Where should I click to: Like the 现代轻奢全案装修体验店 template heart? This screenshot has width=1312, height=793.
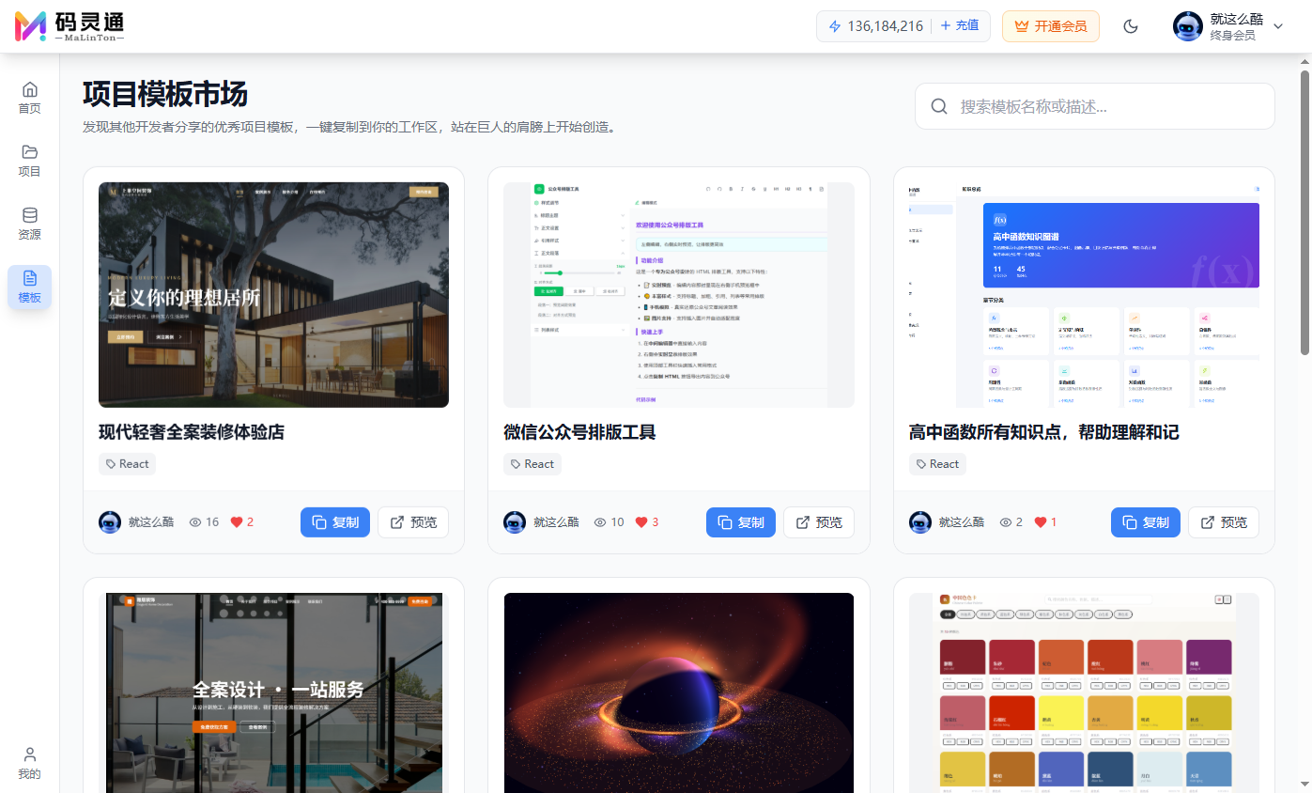click(x=237, y=522)
